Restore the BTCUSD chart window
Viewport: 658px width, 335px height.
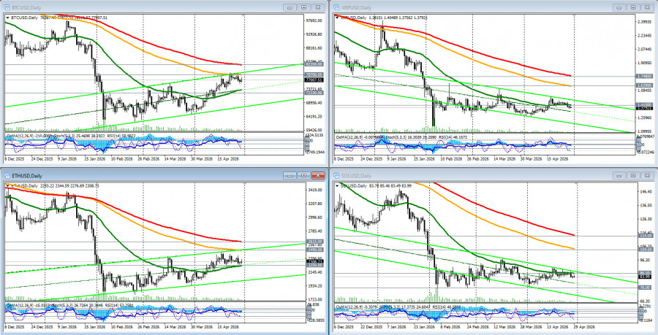point(304,7)
